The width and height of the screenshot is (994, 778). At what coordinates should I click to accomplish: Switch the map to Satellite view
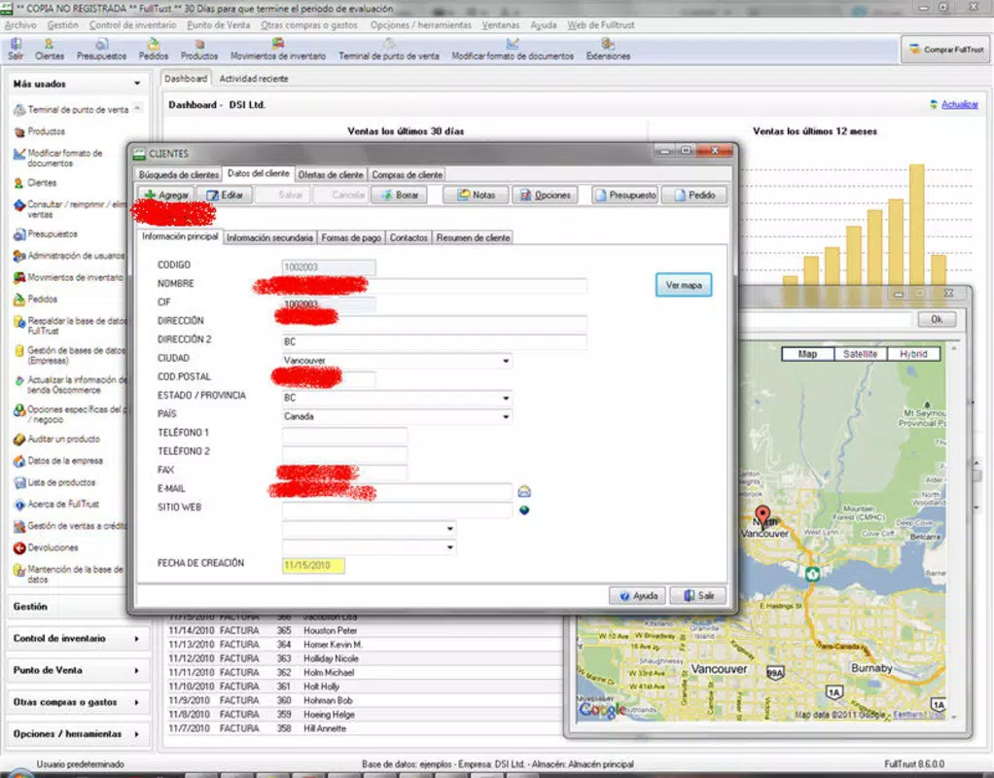860,354
